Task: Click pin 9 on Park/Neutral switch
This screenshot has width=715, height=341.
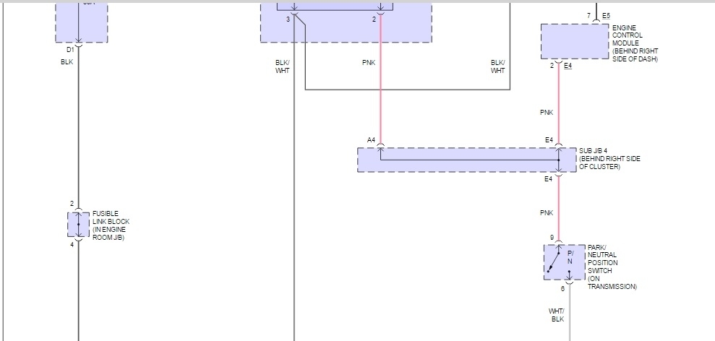Action: 552,238
